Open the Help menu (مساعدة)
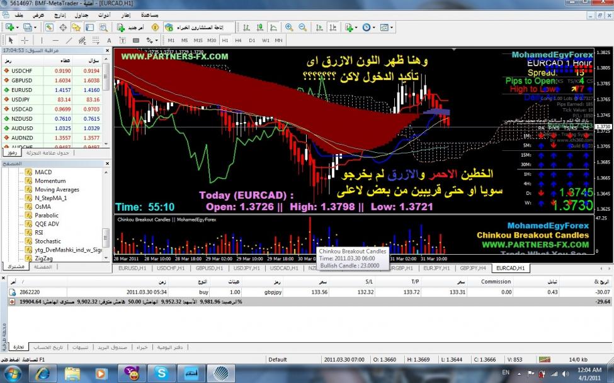614x383 pixels. tap(149, 15)
